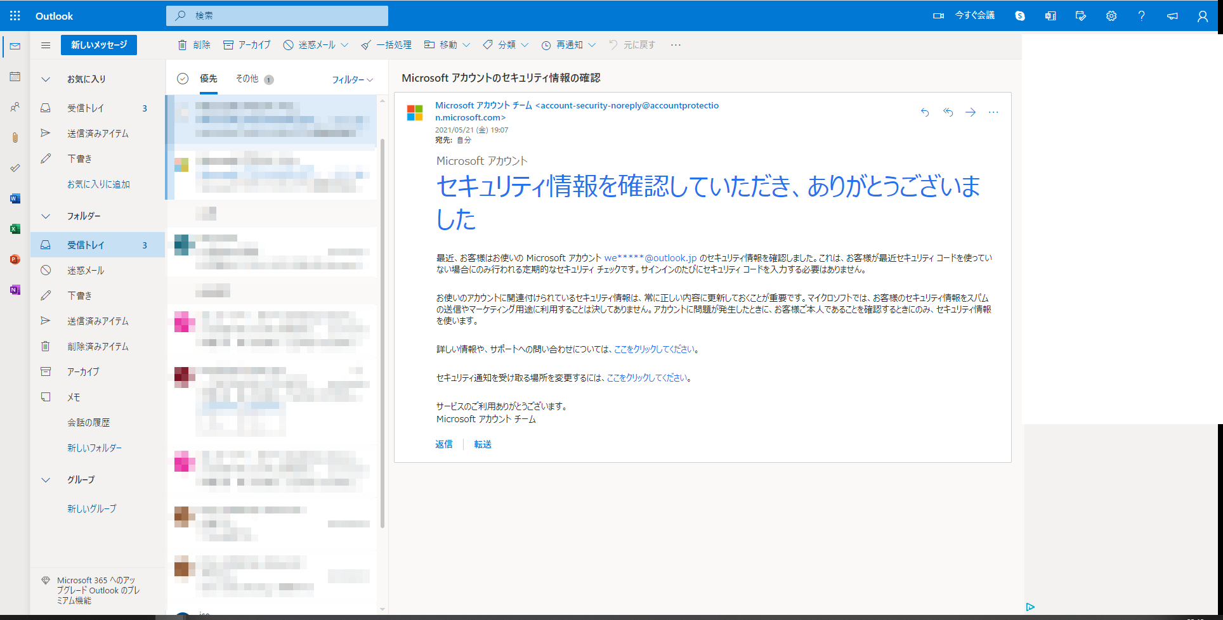The height and width of the screenshot is (620, 1223).
Task: Switch to Calendar in left rail
Action: pos(15,77)
